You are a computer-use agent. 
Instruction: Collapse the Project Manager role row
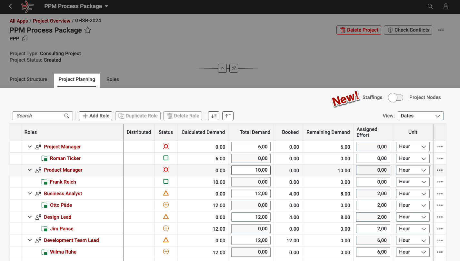tap(30, 147)
